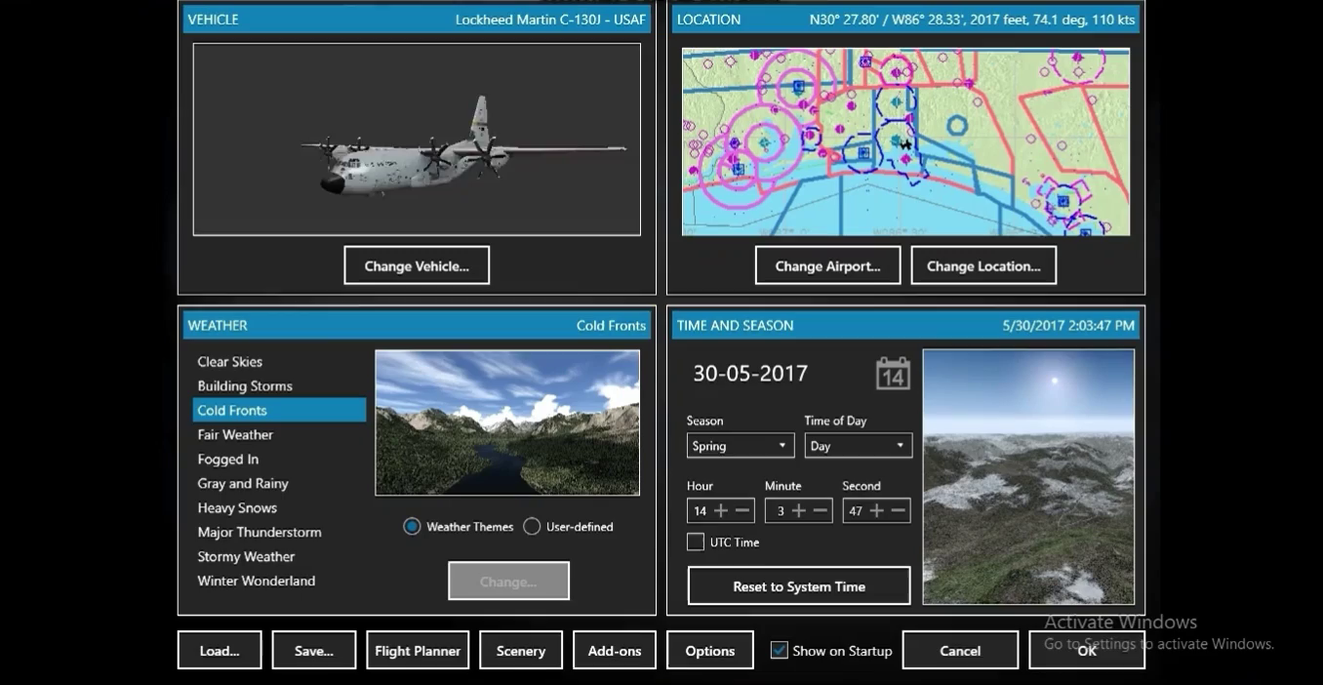The image size is (1323, 685).
Task: Open the Time of Day dropdown
Action: (x=858, y=446)
